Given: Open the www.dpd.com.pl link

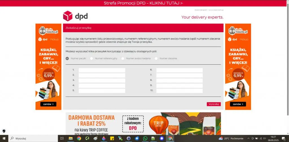Looking at the screenshot, I should tap(216, 10).
